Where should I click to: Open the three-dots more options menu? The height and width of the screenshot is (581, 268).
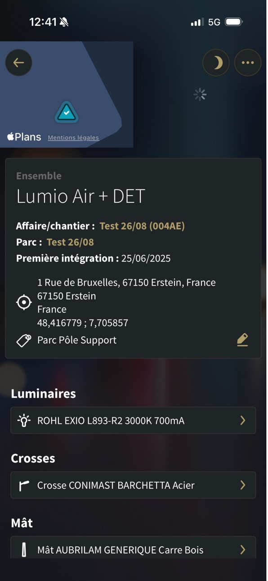[248, 63]
